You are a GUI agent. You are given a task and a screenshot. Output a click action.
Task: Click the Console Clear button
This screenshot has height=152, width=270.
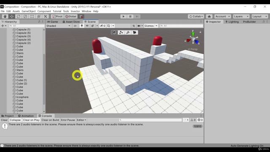pos(4,120)
